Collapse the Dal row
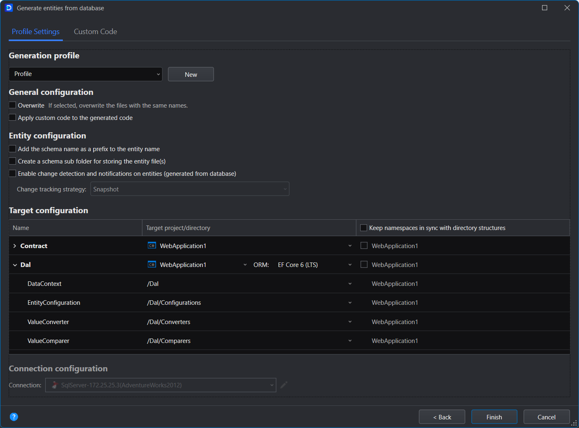The height and width of the screenshot is (428, 579). pyautogui.click(x=15, y=264)
